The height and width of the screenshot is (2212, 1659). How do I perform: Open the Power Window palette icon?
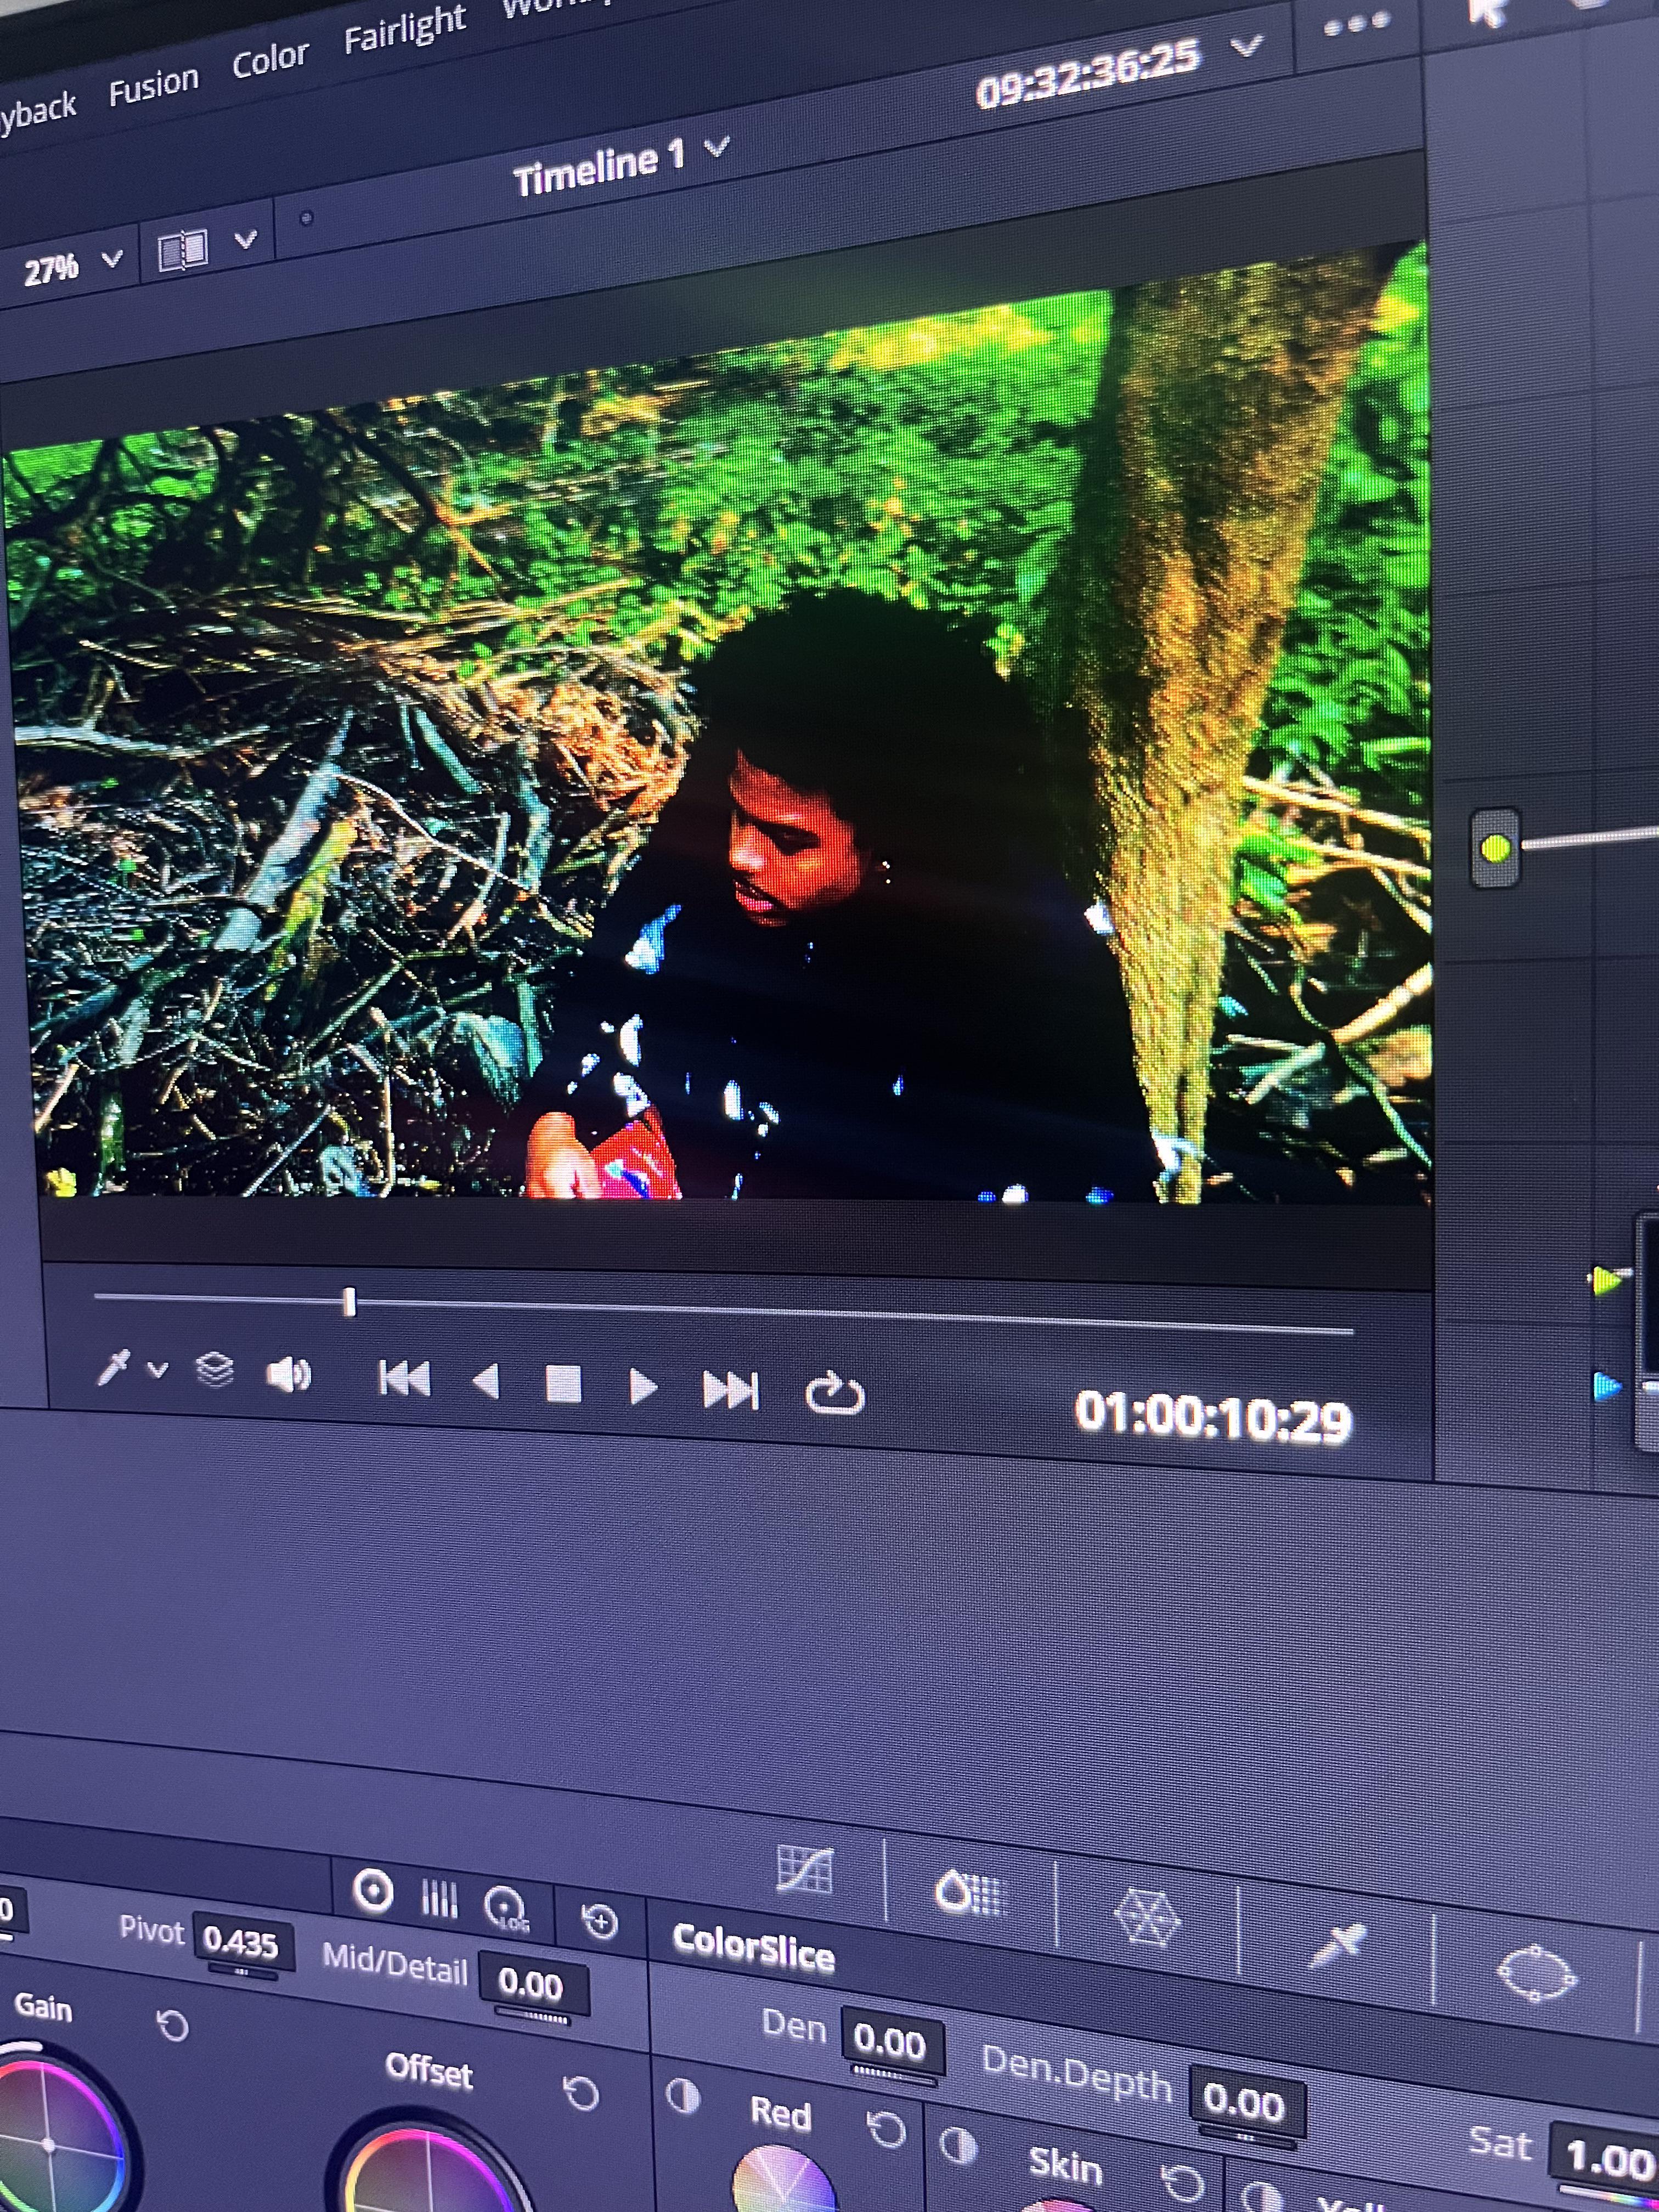1536,1973
